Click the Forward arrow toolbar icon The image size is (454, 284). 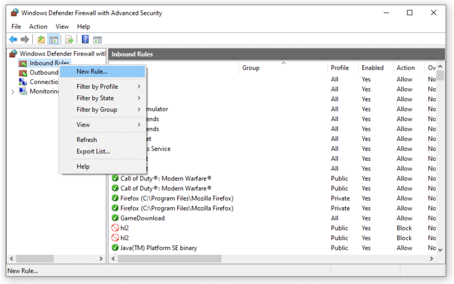click(25, 39)
